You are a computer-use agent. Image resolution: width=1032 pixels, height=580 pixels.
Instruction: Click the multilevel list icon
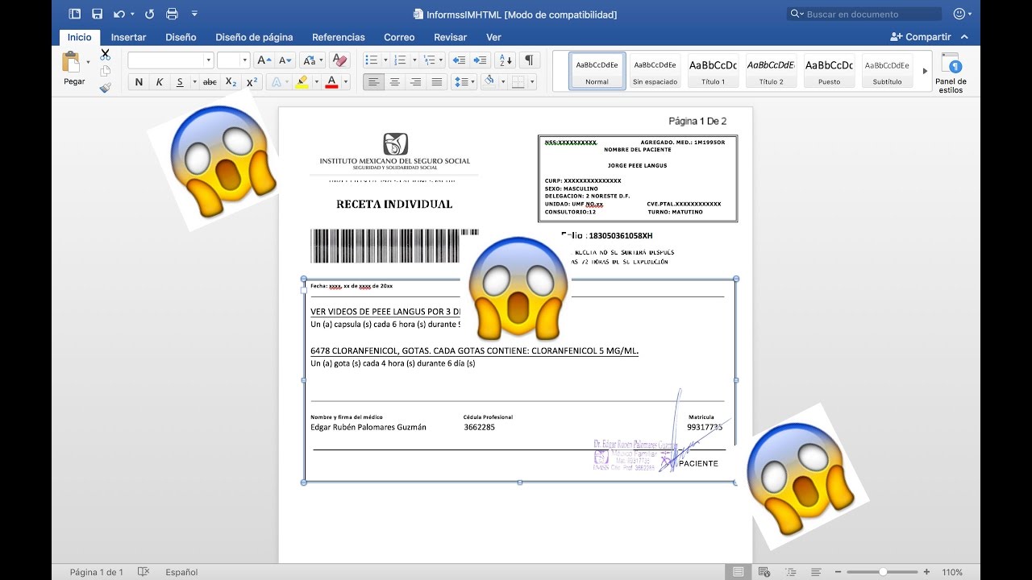pyautogui.click(x=430, y=60)
